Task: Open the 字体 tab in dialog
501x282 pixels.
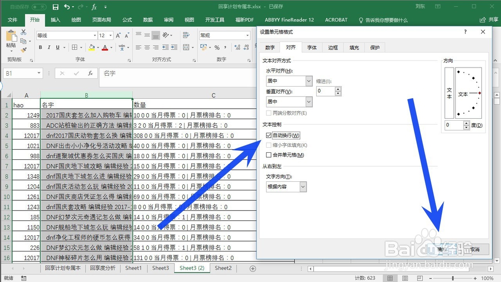Action: (x=312, y=48)
